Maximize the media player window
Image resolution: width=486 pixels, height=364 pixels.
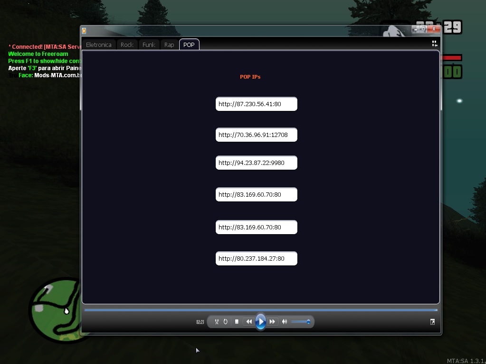(423, 29)
